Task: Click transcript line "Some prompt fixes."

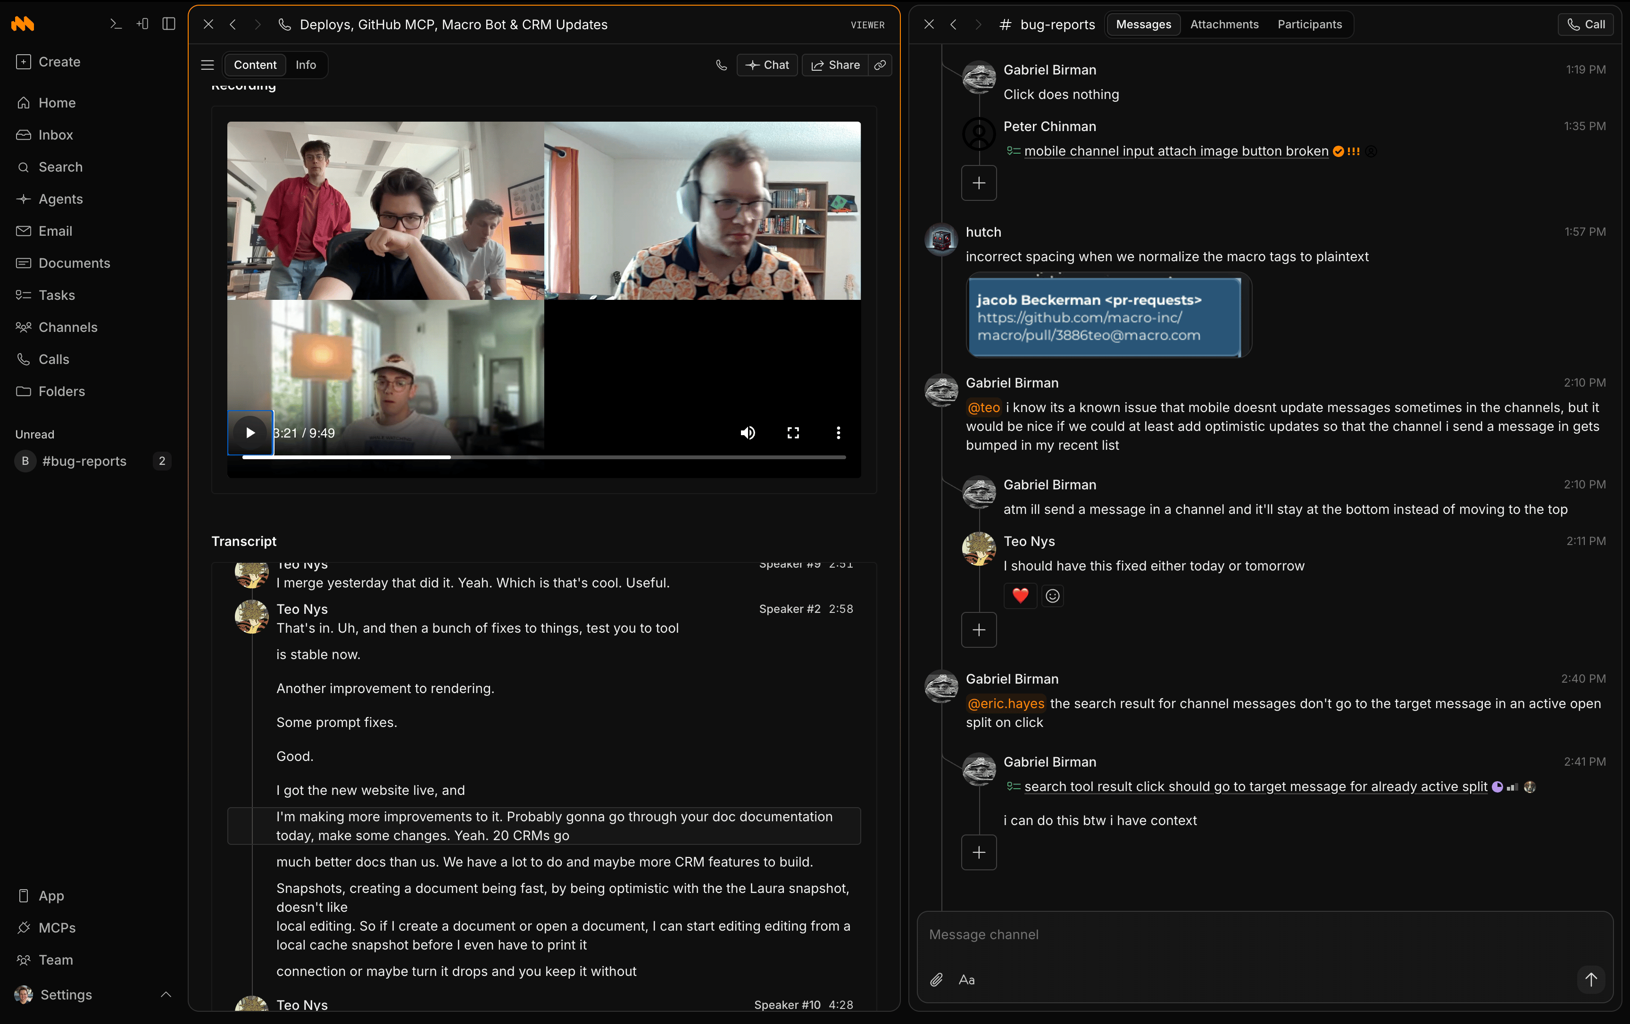Action: pos(336,722)
